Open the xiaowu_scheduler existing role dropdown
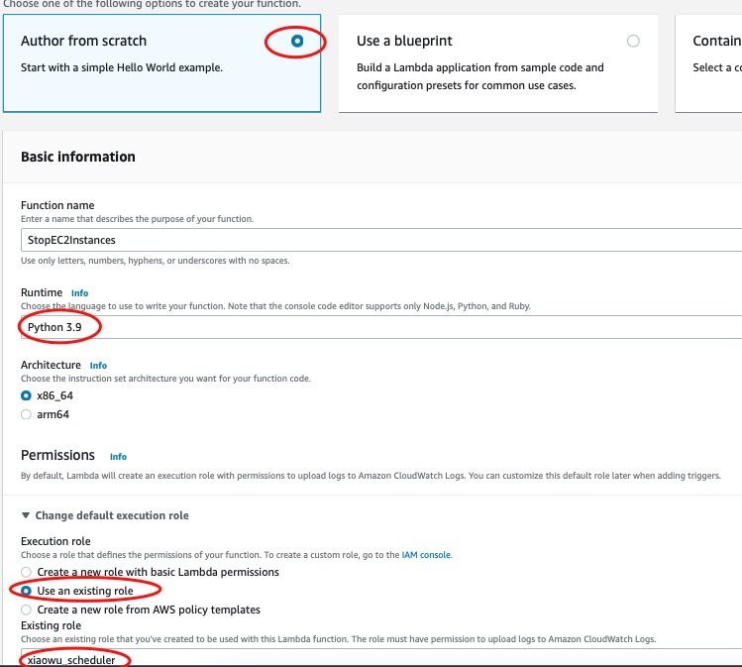This screenshot has width=742, height=667. (x=381, y=658)
